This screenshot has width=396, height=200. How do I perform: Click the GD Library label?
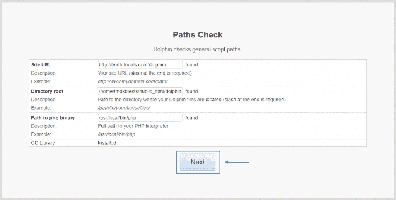[x=43, y=143]
